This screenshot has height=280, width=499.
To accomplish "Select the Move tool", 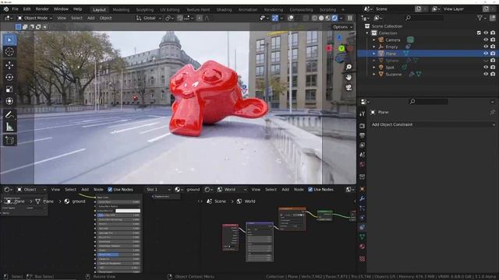I will (9, 65).
